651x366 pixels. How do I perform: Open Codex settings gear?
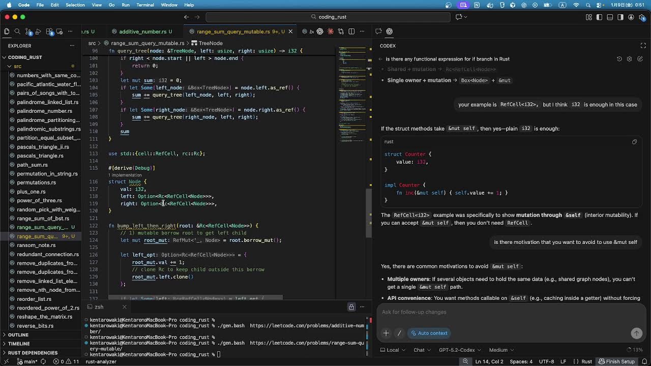629,59
